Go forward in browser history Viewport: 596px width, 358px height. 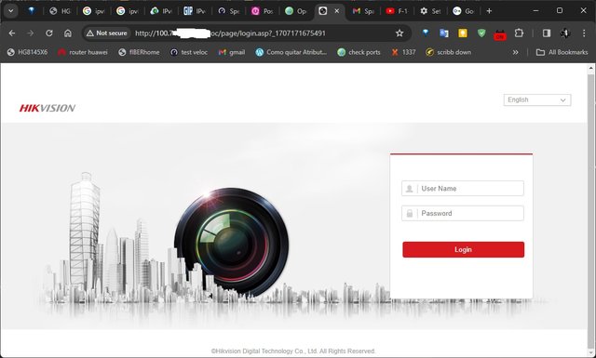point(30,33)
